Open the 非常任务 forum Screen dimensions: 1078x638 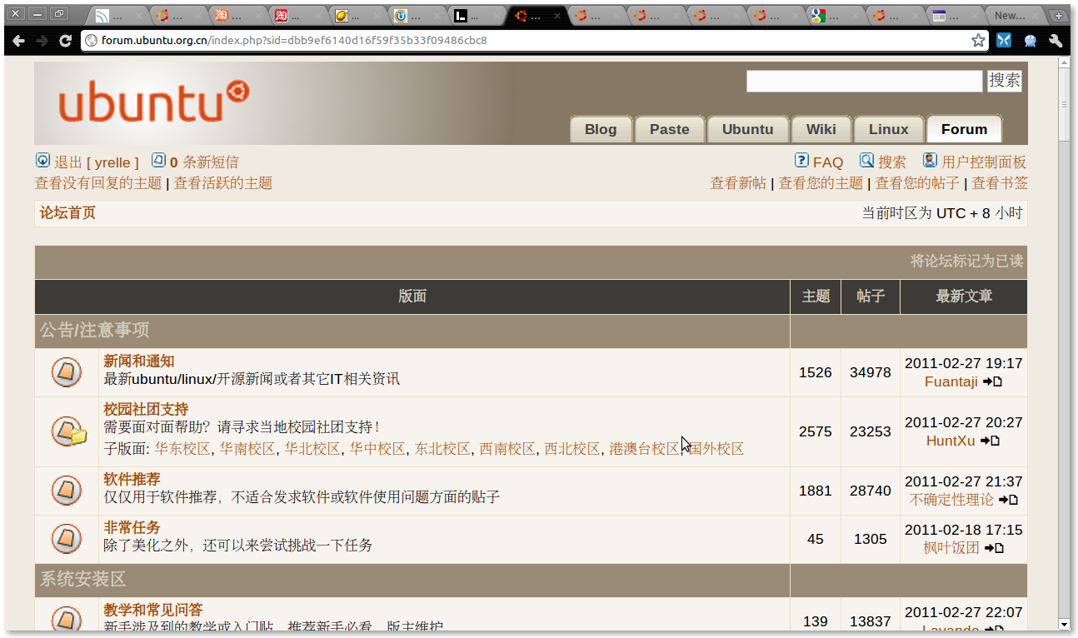(132, 528)
